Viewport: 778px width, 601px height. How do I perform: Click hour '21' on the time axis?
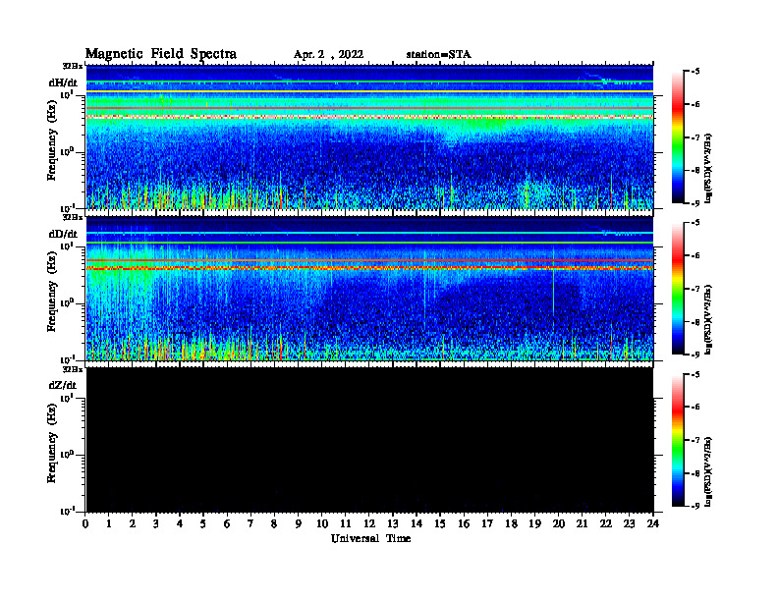[x=582, y=524]
